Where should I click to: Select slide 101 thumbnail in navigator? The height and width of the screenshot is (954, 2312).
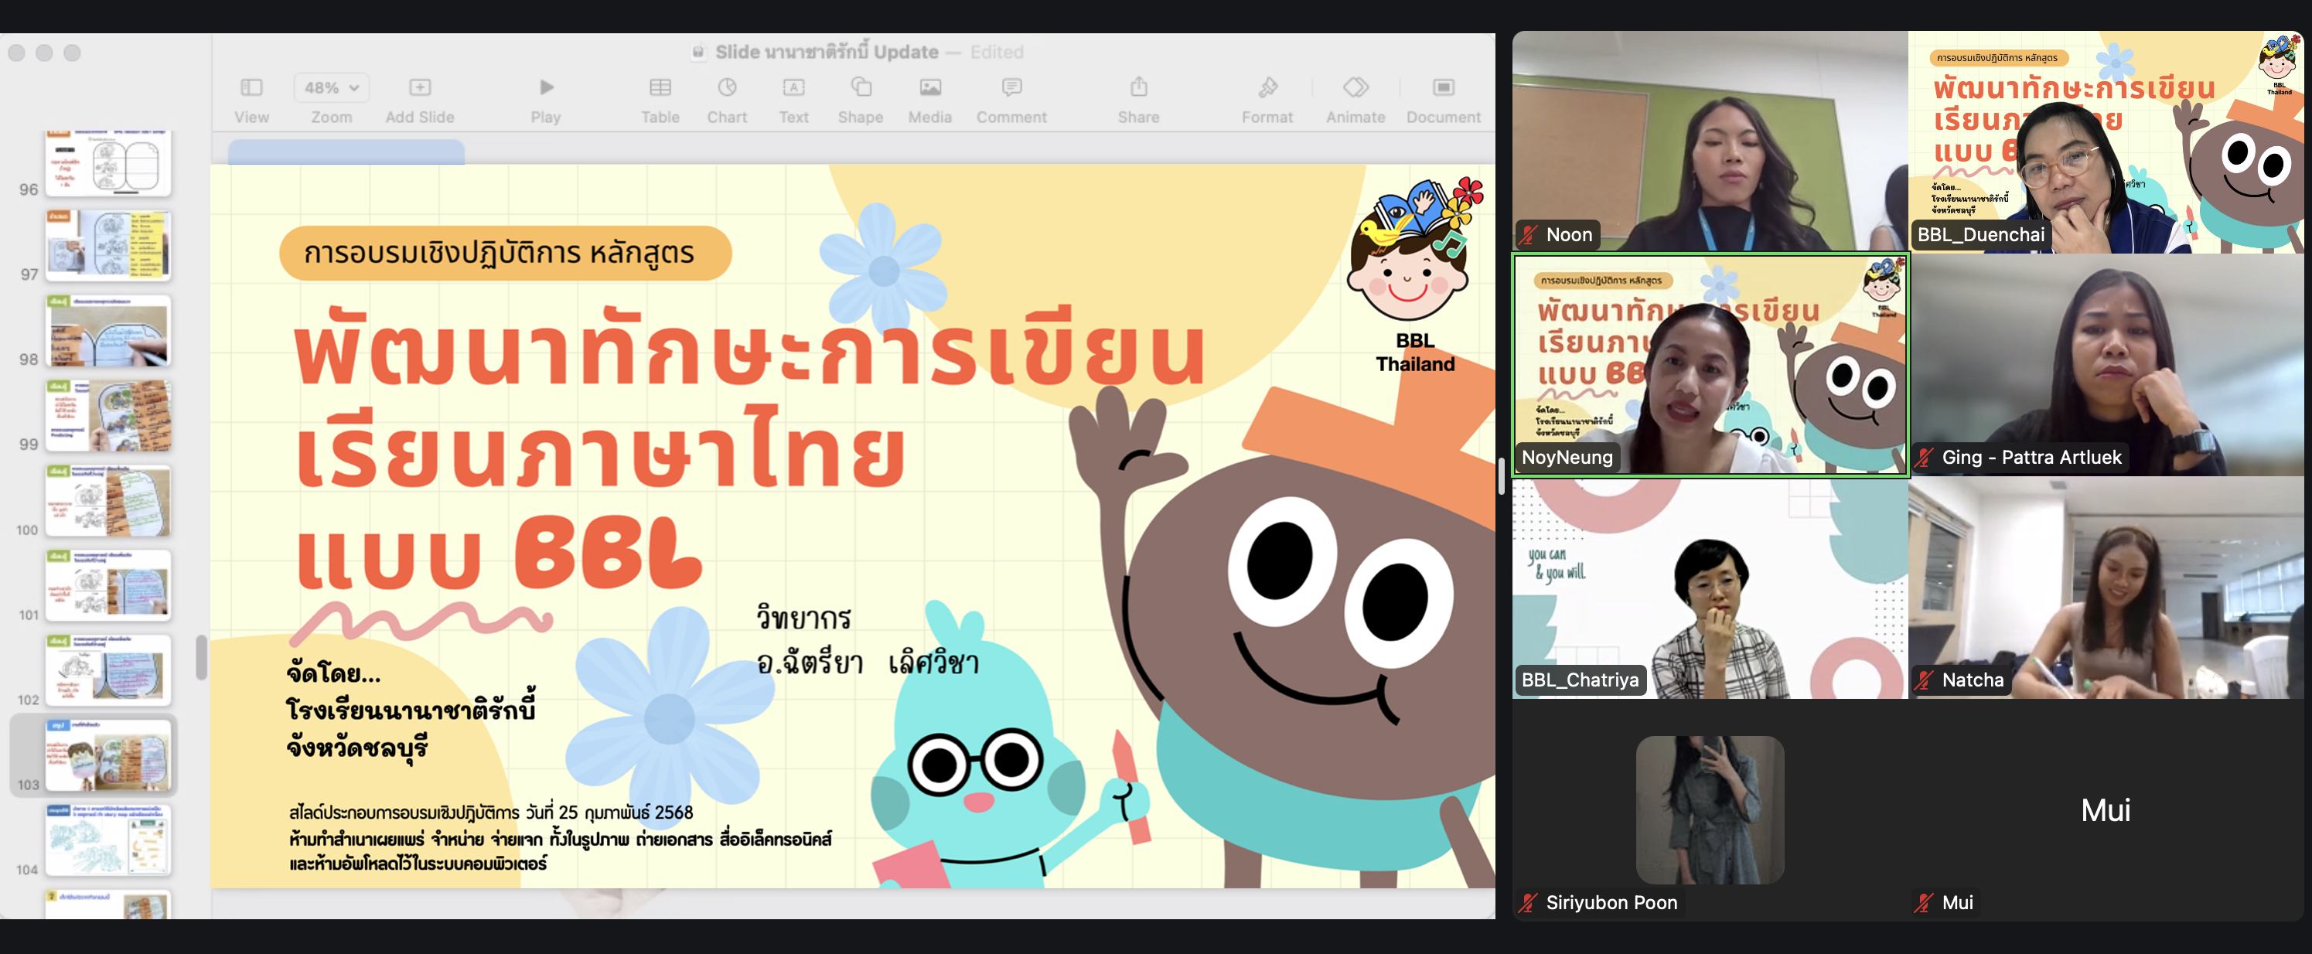(107, 585)
